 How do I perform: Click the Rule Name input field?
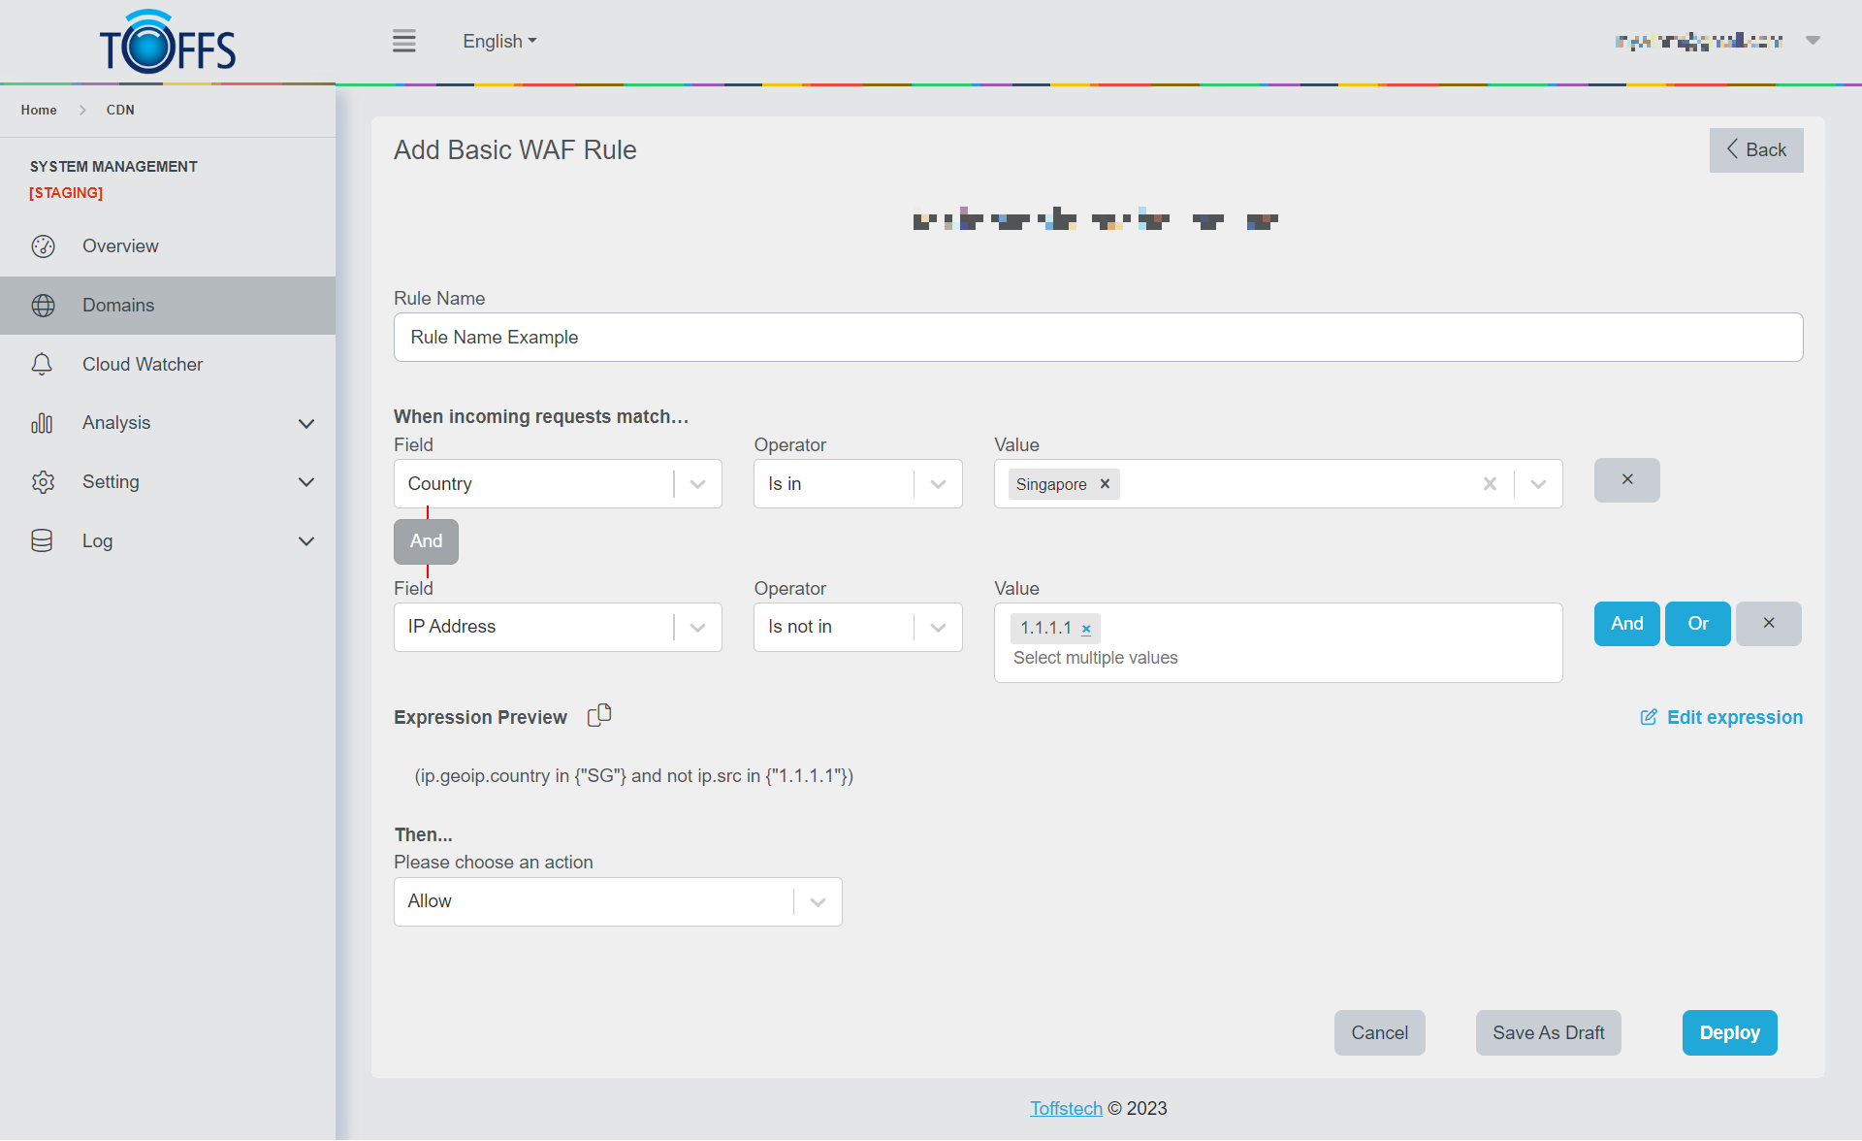tap(1098, 338)
